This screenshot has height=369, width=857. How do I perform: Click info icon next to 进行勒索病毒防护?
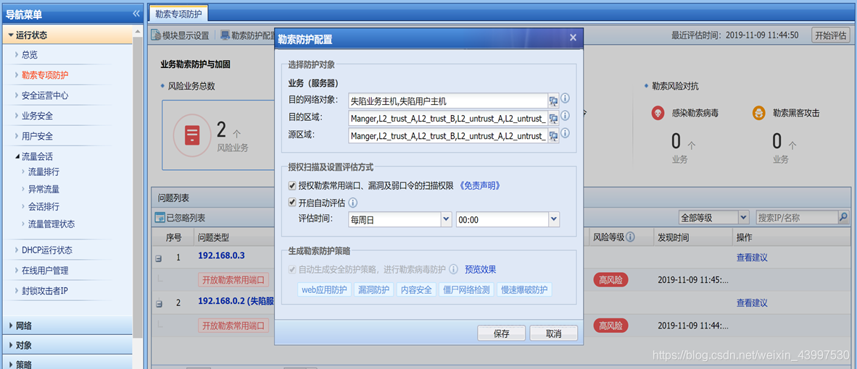tap(453, 269)
